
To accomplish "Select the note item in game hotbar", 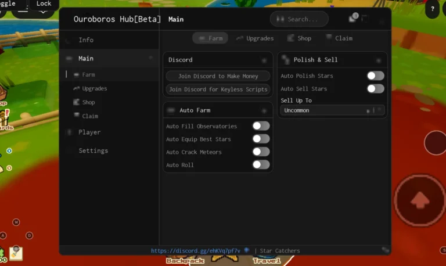I will click(x=16, y=253).
